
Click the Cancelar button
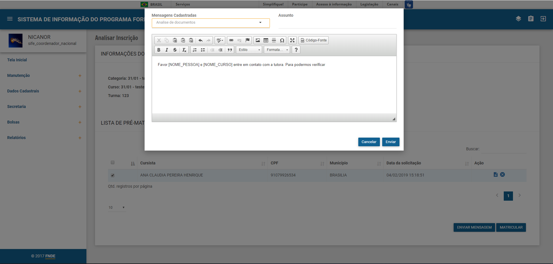pyautogui.click(x=369, y=142)
